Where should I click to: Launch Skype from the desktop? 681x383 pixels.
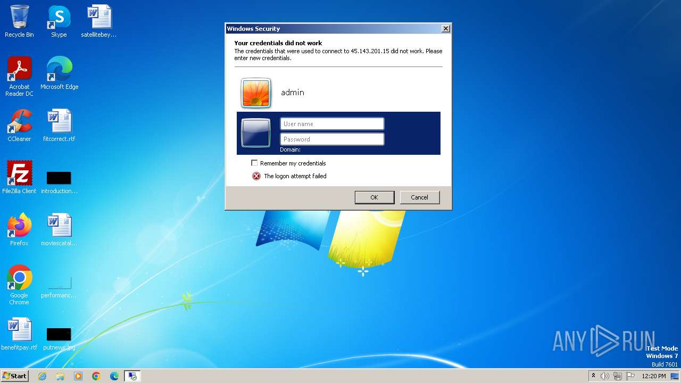[x=59, y=21]
